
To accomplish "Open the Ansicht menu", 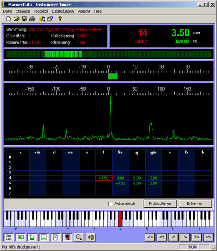I will pos(84,11).
